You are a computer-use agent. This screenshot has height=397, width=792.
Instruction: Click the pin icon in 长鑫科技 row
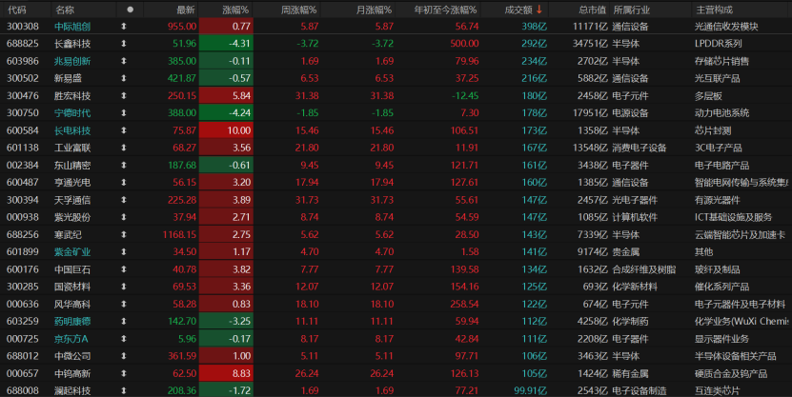[x=124, y=44]
